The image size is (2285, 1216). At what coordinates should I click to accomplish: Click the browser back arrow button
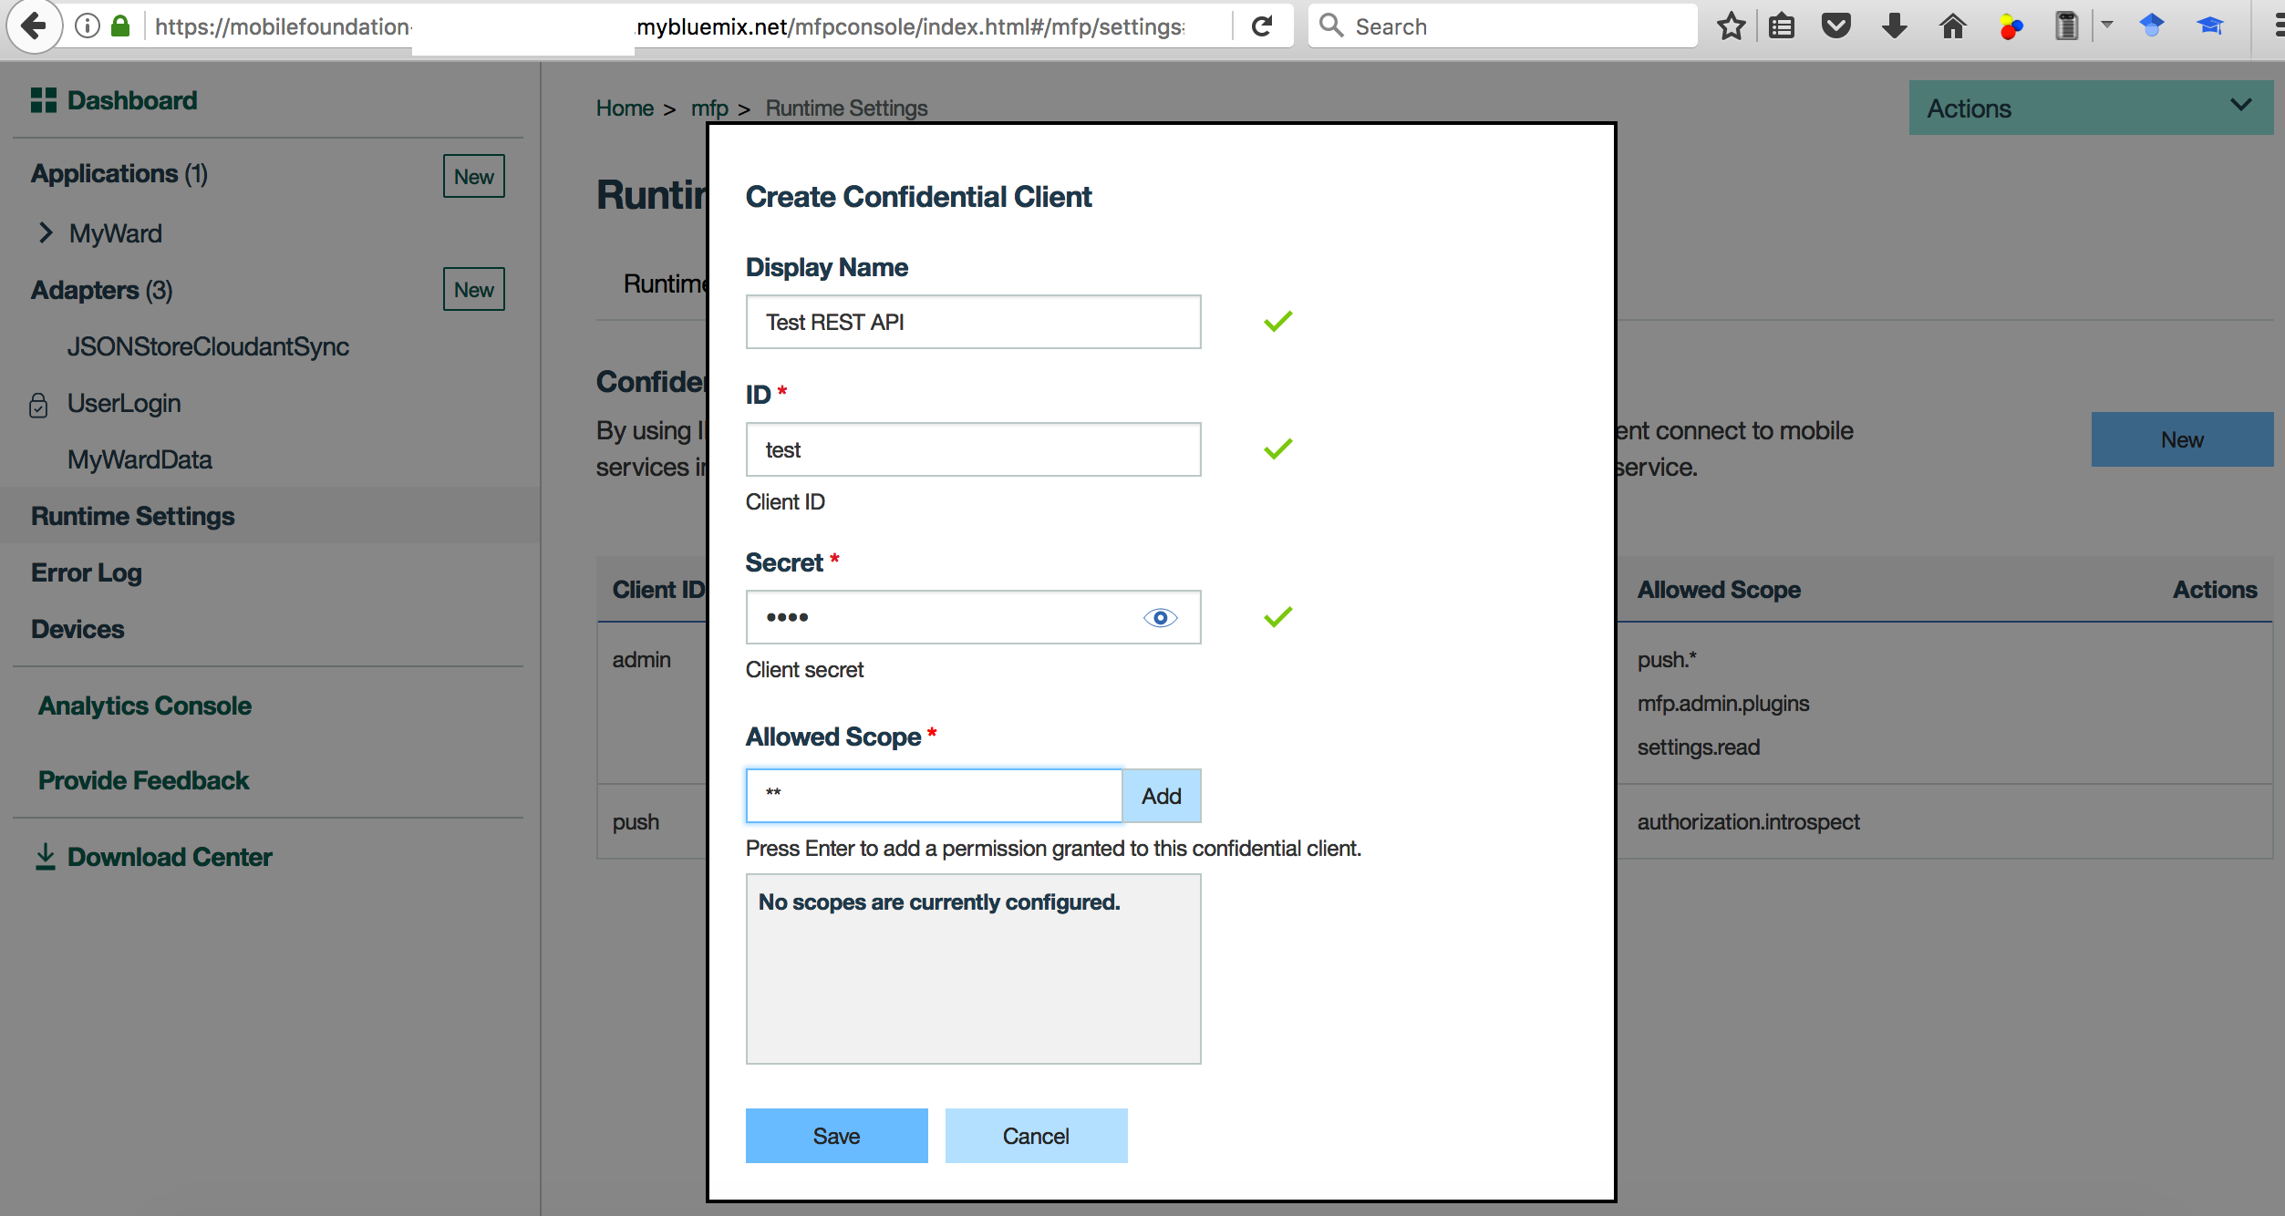pyautogui.click(x=34, y=26)
